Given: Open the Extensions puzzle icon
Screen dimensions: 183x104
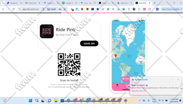Looking at the screenshot, I should click(150, 9).
